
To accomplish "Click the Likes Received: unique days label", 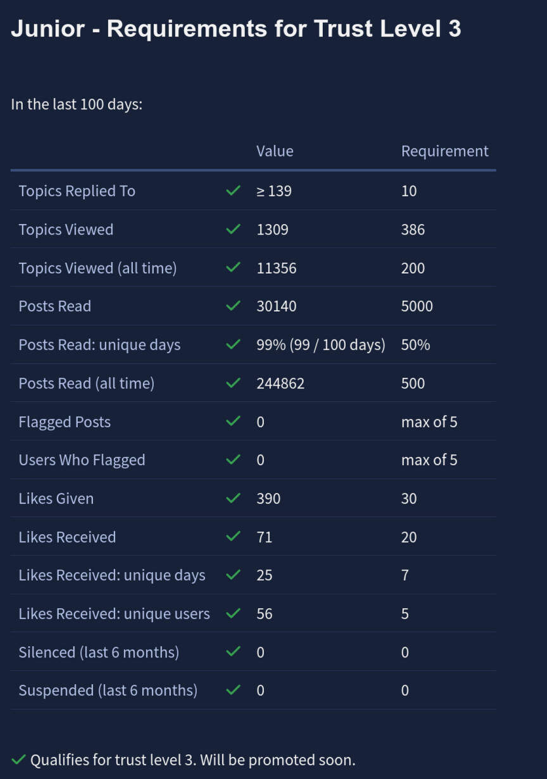I will pos(112,575).
